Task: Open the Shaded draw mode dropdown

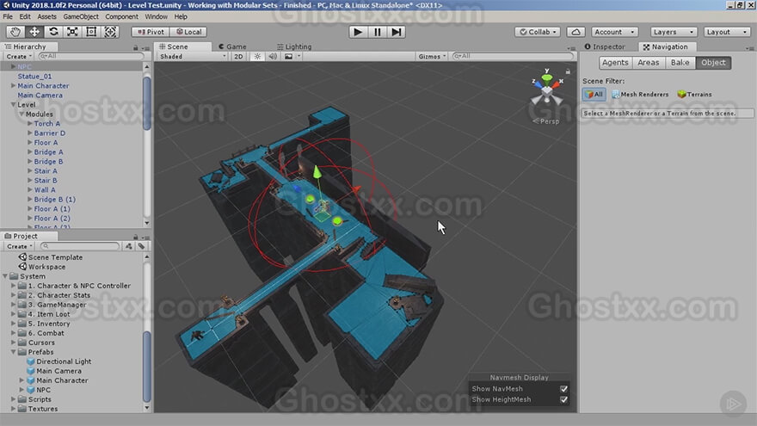Action: click(x=193, y=57)
